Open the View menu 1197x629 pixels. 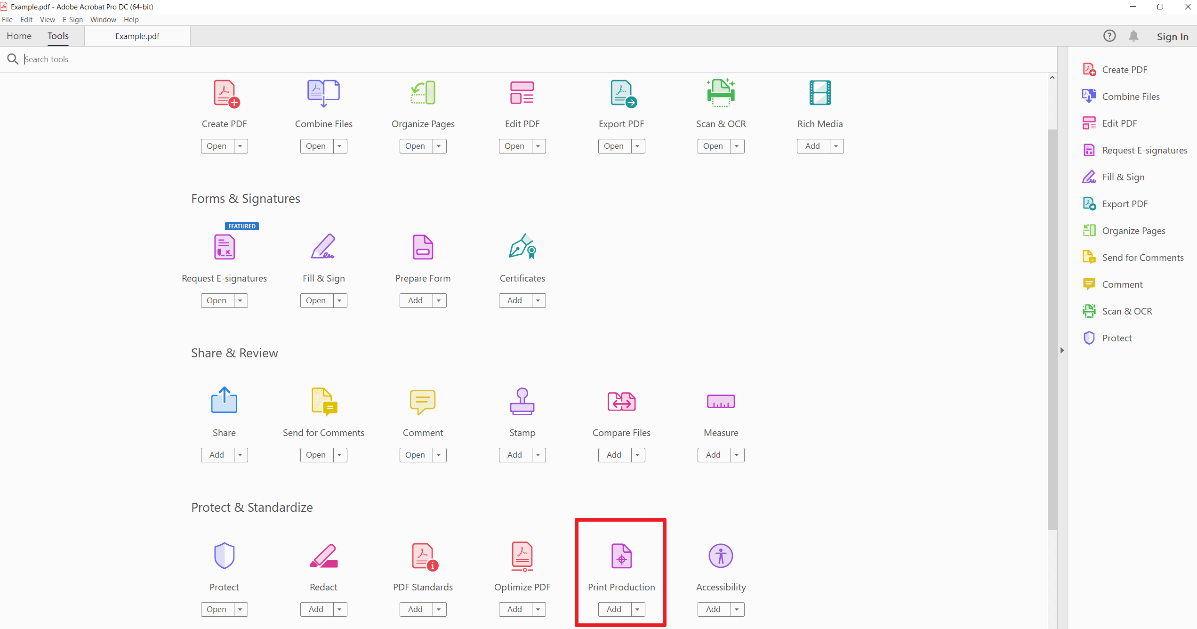click(x=48, y=20)
